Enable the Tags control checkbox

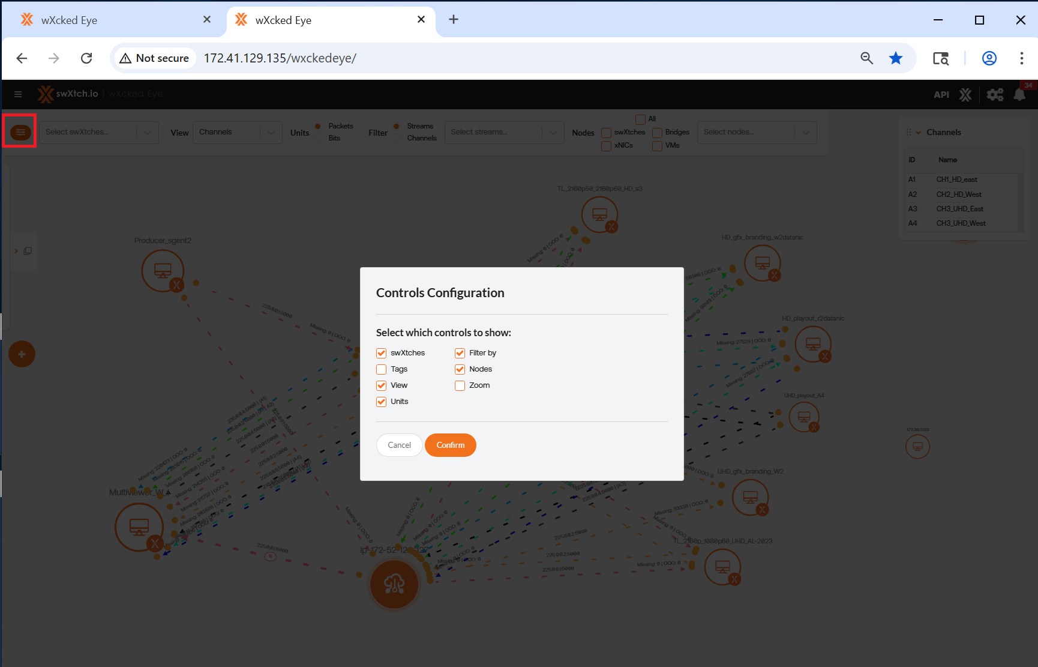pyautogui.click(x=382, y=369)
